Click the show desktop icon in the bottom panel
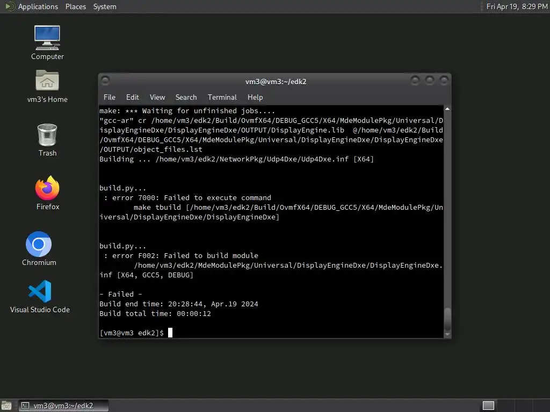550x412 pixels. point(6,406)
